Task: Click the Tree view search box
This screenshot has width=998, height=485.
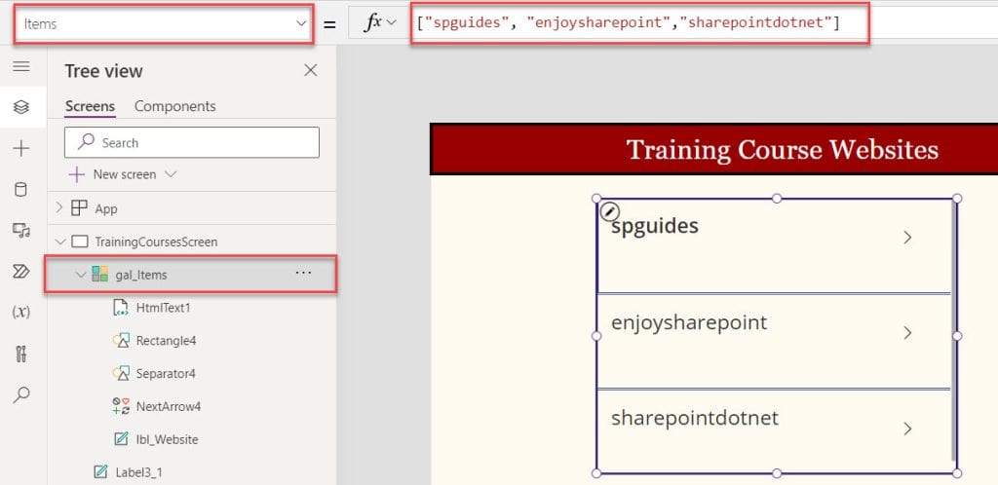Action: click(x=192, y=142)
